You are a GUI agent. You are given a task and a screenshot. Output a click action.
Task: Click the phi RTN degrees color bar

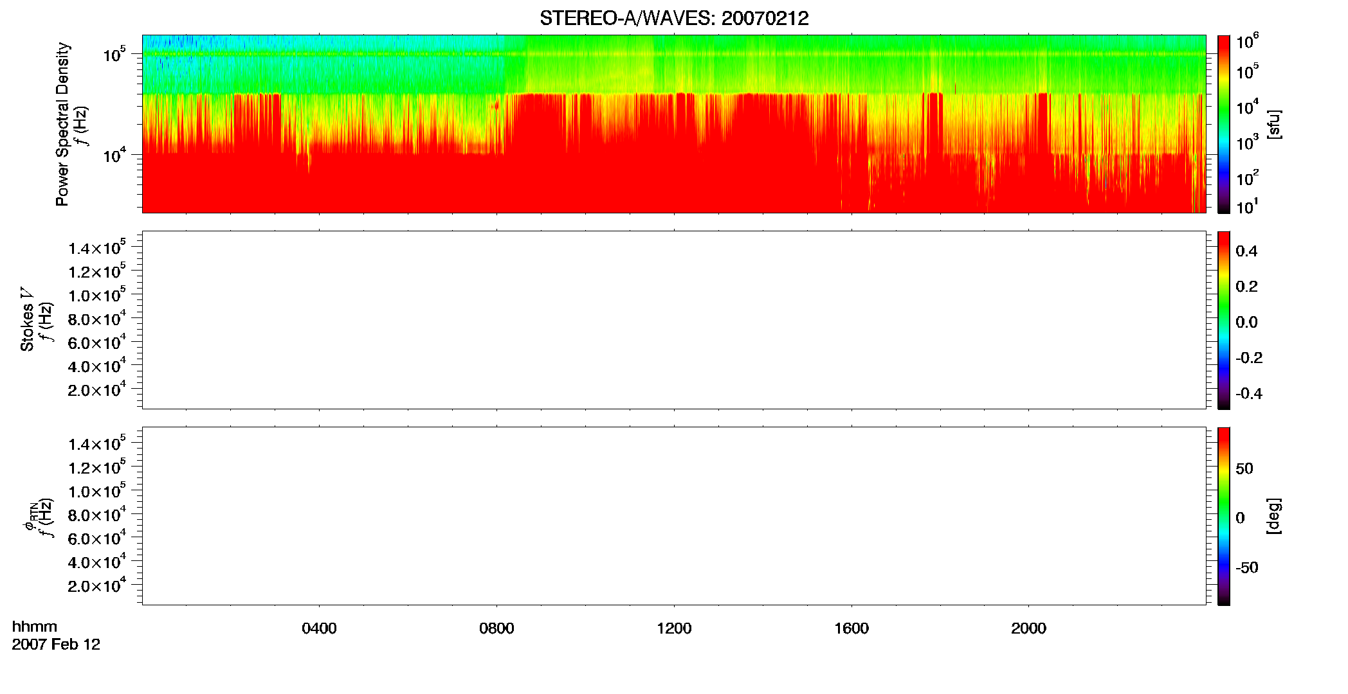1224,516
